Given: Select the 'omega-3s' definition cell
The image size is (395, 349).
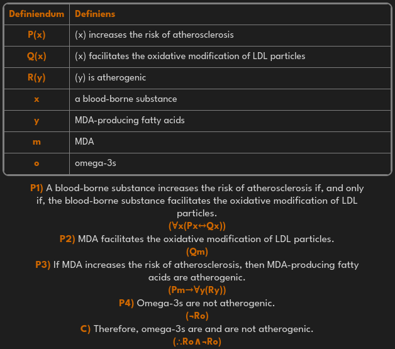Looking at the screenshot, I should (x=96, y=163).
